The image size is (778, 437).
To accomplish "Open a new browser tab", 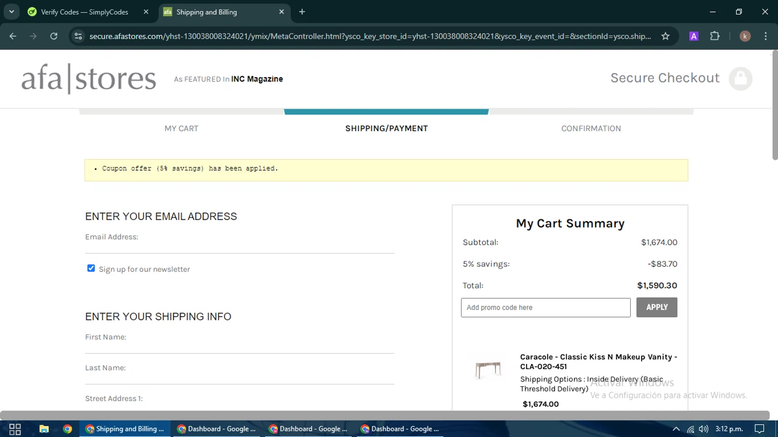I will click(302, 12).
